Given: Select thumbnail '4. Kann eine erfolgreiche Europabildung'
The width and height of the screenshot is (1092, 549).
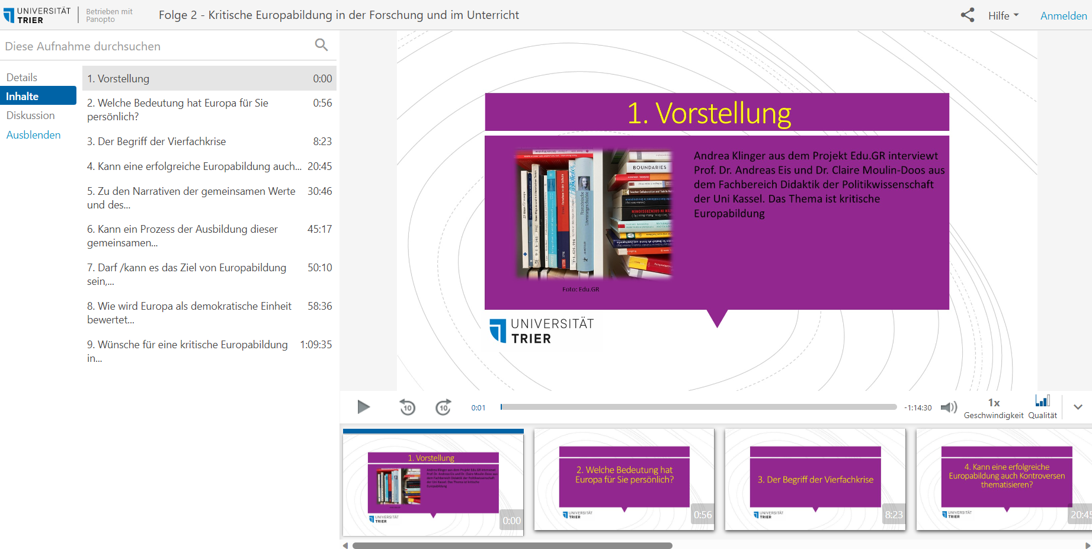Looking at the screenshot, I should (x=1004, y=480).
